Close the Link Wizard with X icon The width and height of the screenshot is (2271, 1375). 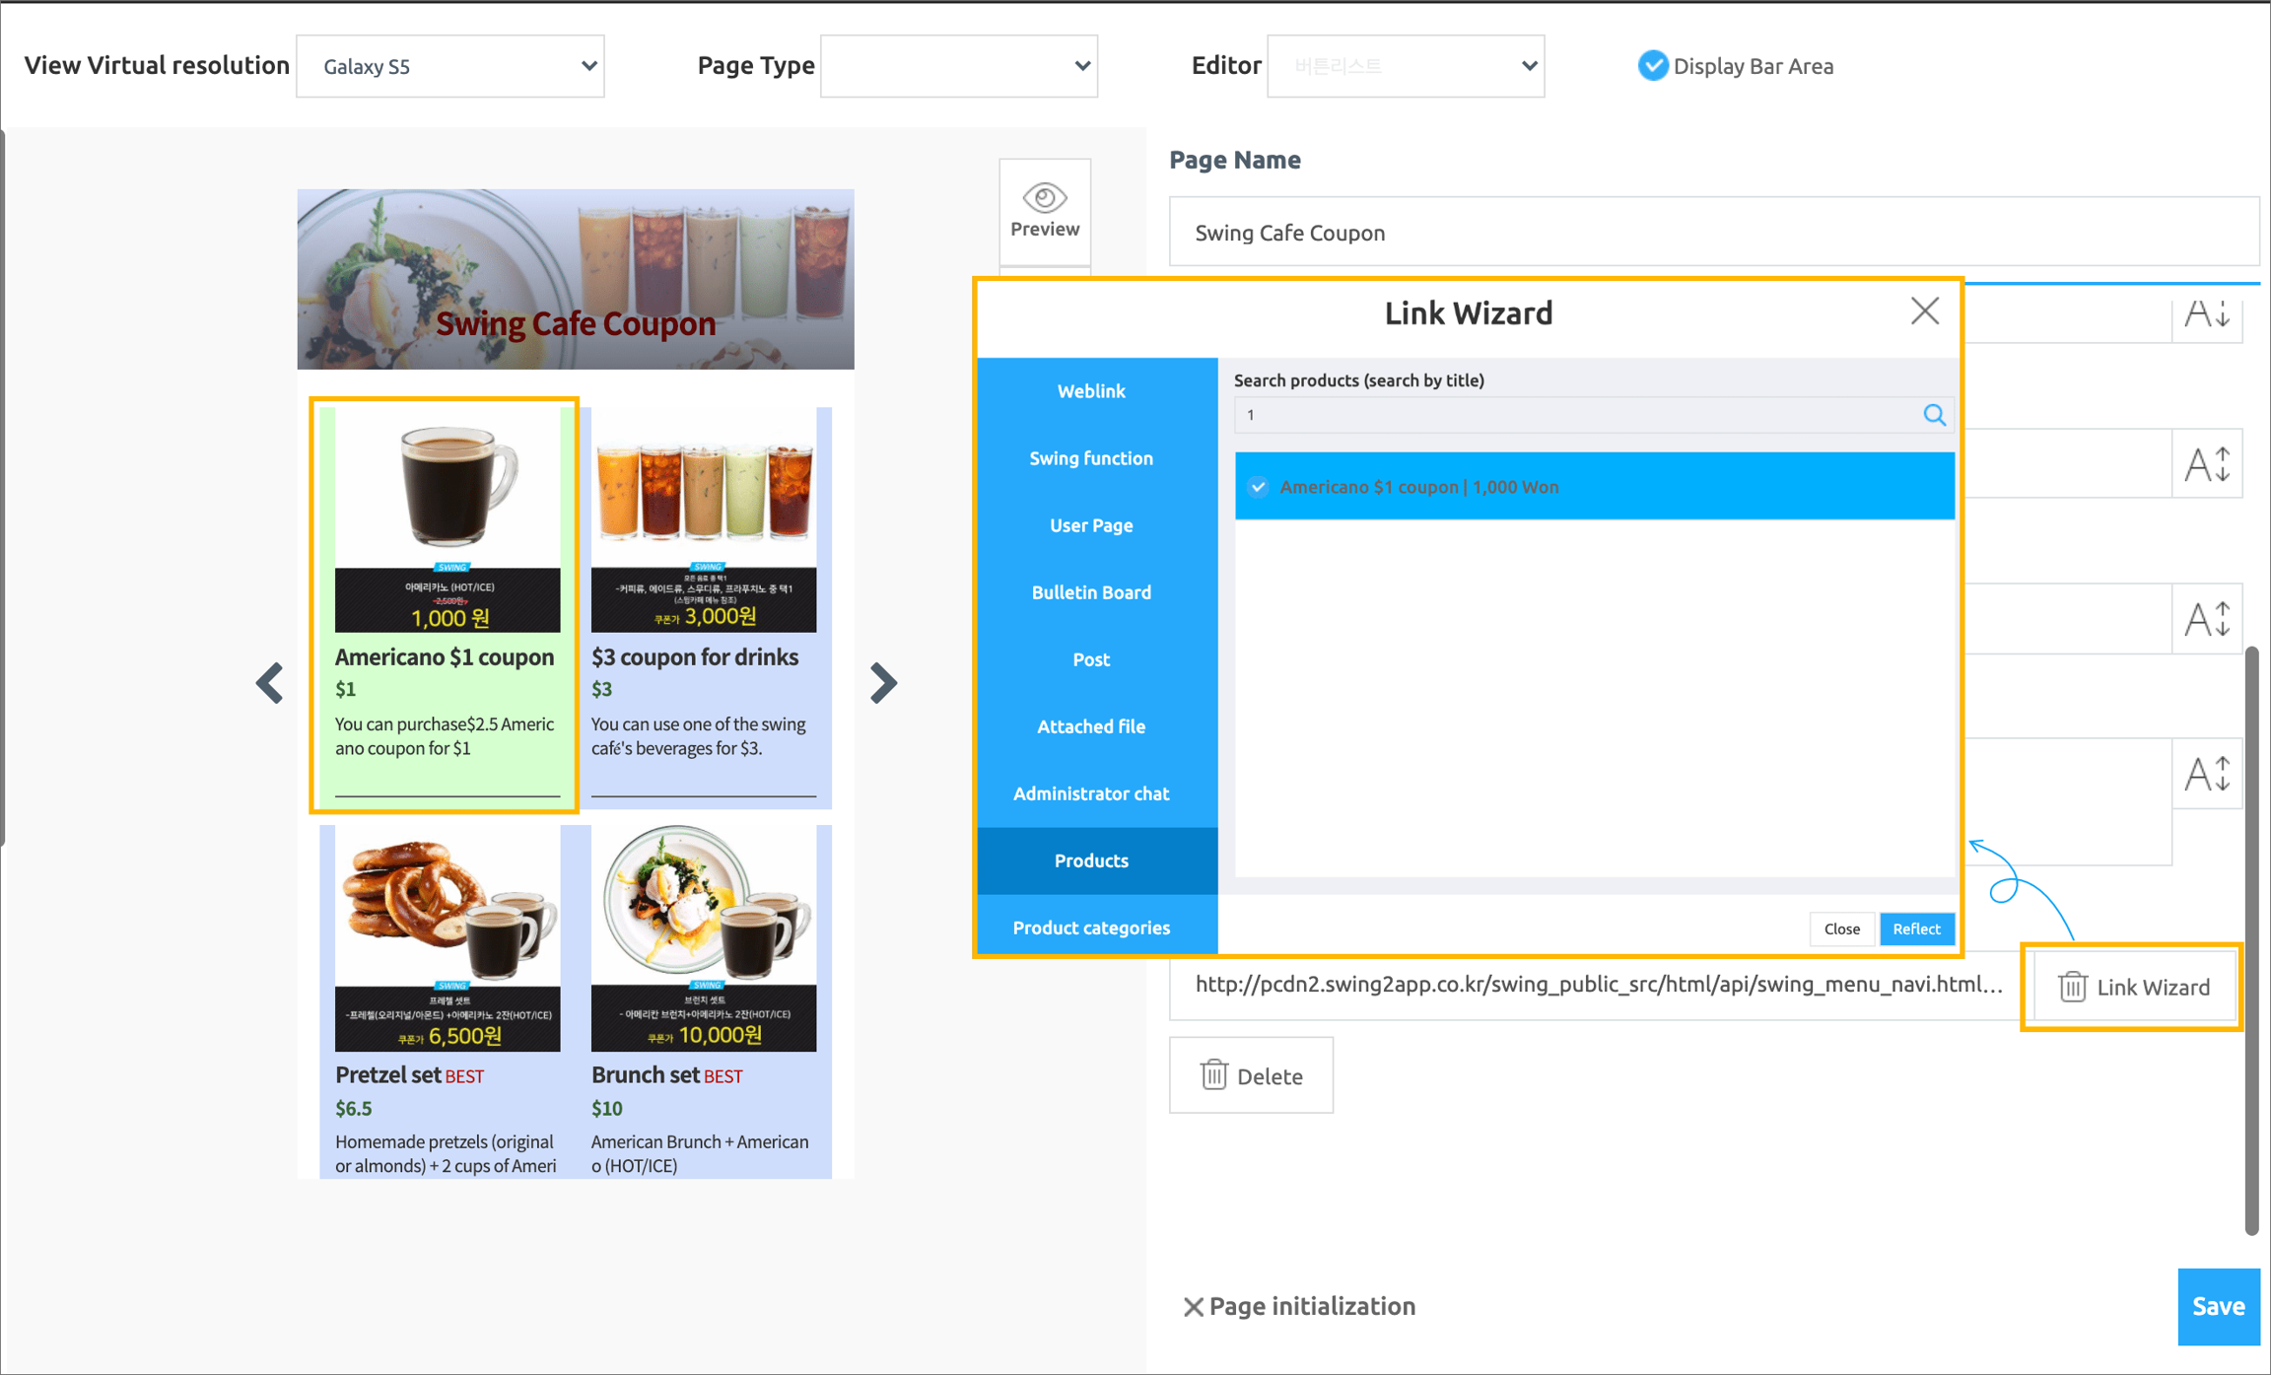[1924, 311]
